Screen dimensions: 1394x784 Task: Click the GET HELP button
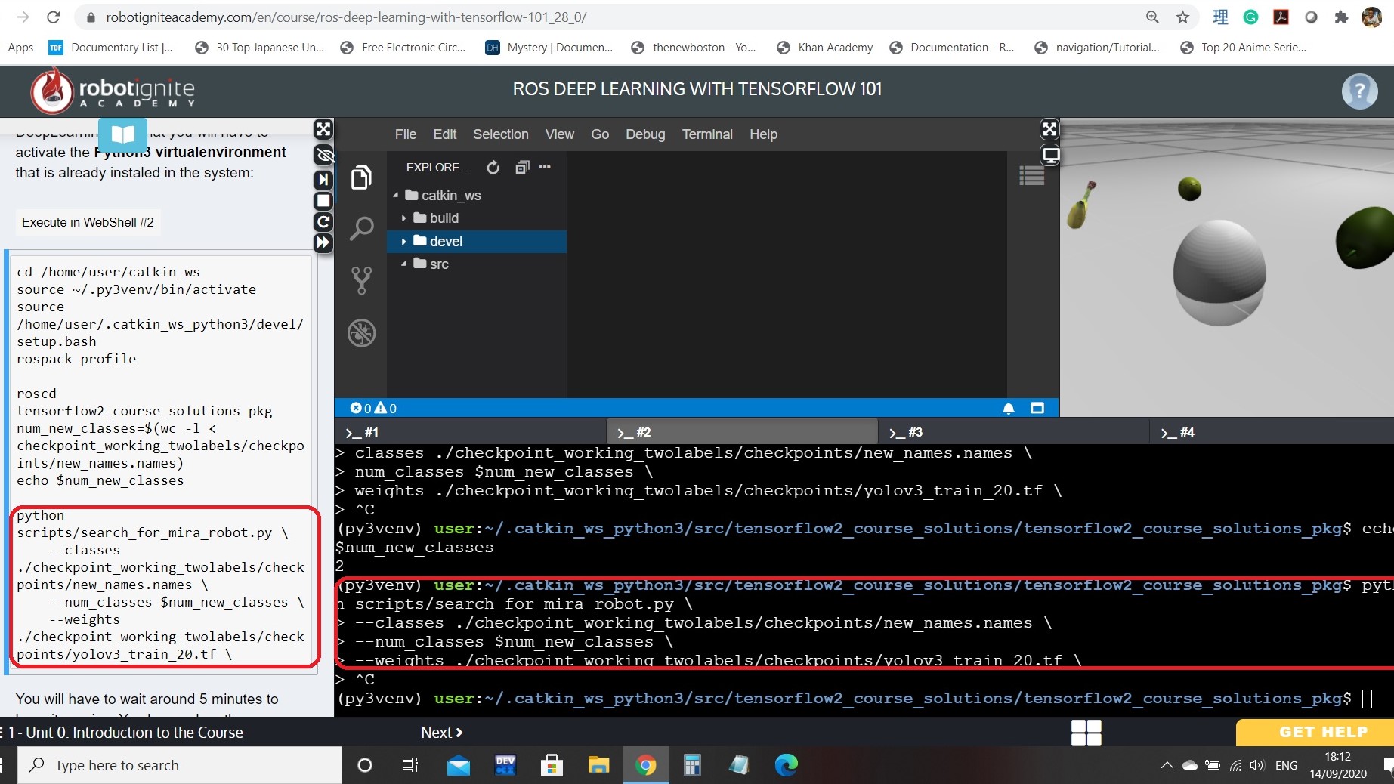tap(1315, 732)
